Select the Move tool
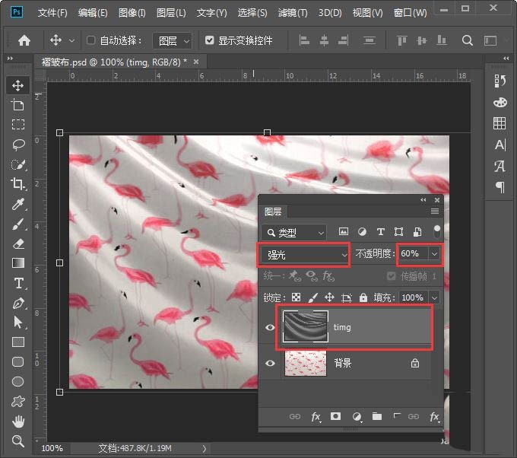The height and width of the screenshot is (458, 517). pyautogui.click(x=17, y=85)
